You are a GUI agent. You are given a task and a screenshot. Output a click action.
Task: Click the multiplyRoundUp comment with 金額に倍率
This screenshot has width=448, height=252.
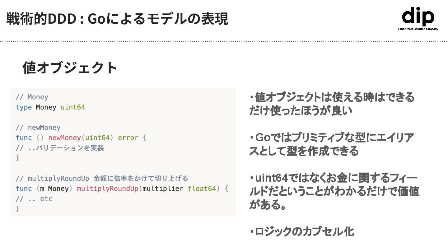click(102, 179)
